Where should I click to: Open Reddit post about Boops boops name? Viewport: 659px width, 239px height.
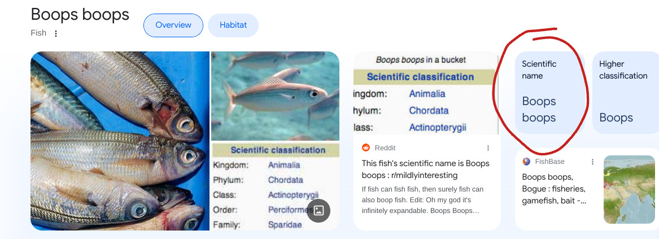[425, 169]
